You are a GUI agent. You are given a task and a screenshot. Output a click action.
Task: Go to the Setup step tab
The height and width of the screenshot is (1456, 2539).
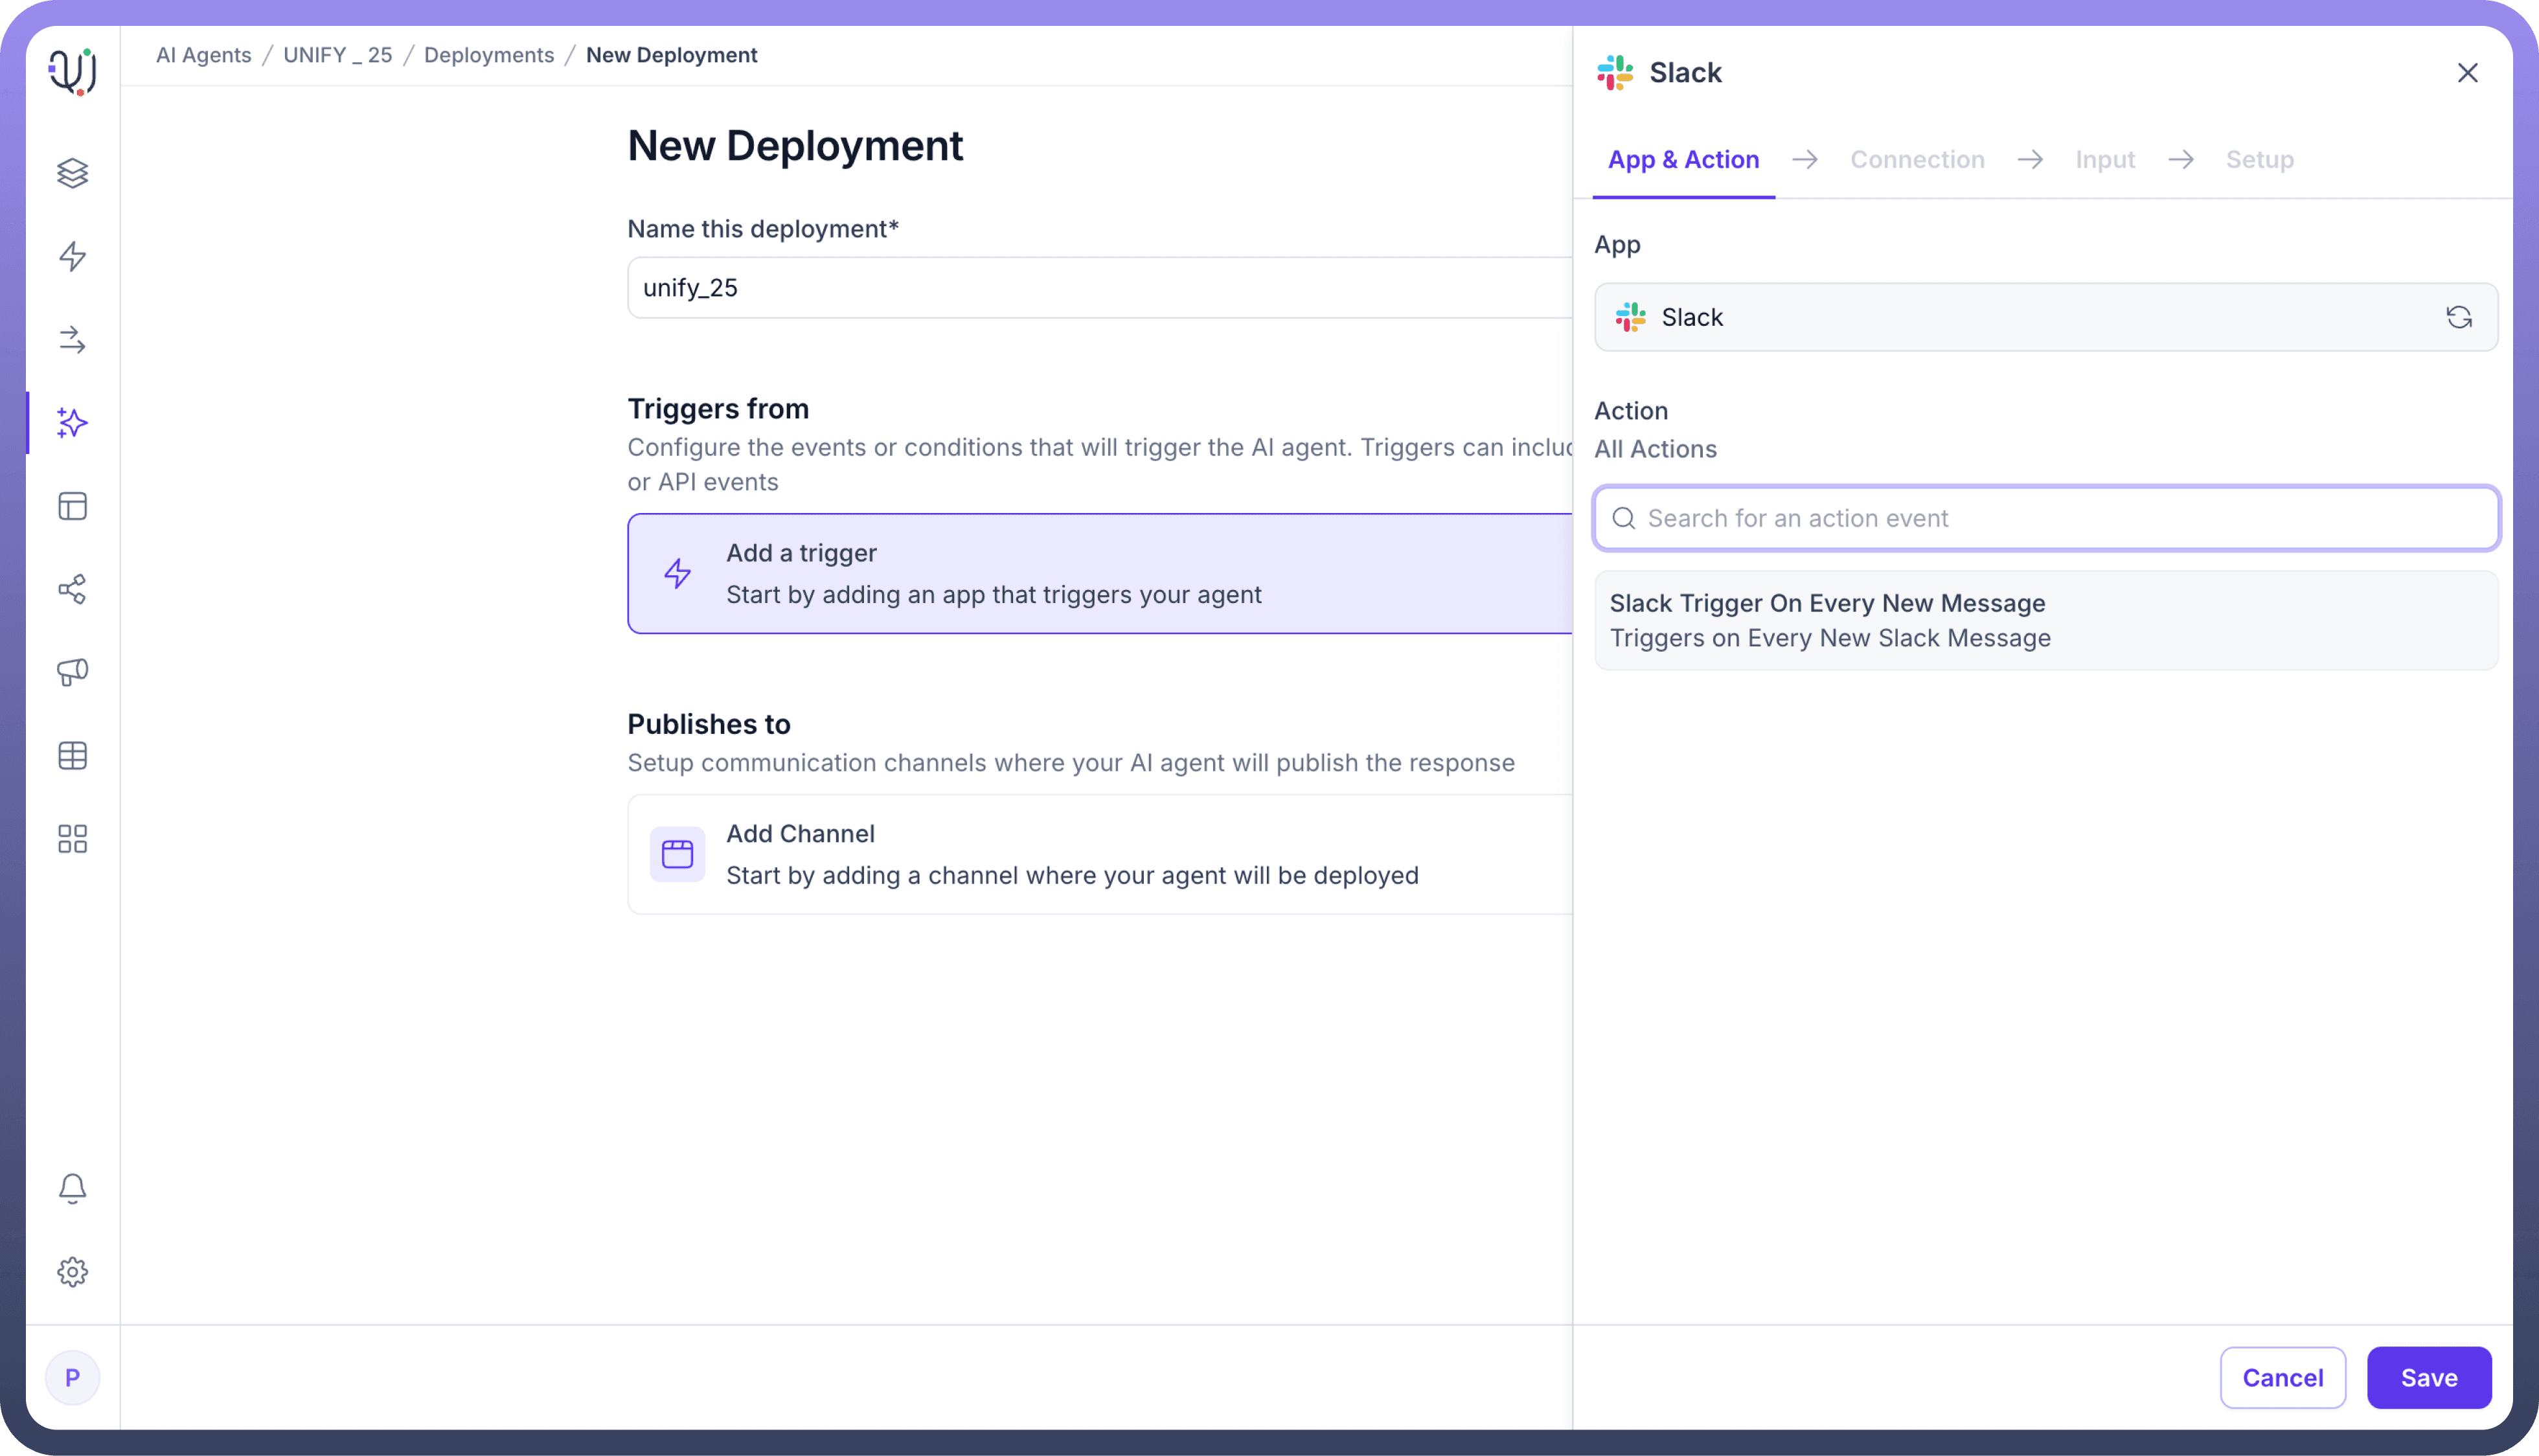tap(2259, 160)
